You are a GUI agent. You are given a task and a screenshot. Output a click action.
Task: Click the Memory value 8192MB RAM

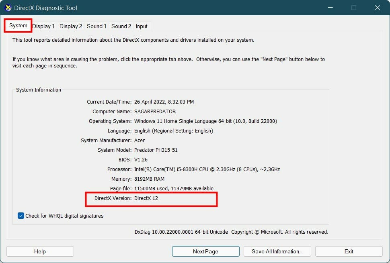point(149,179)
